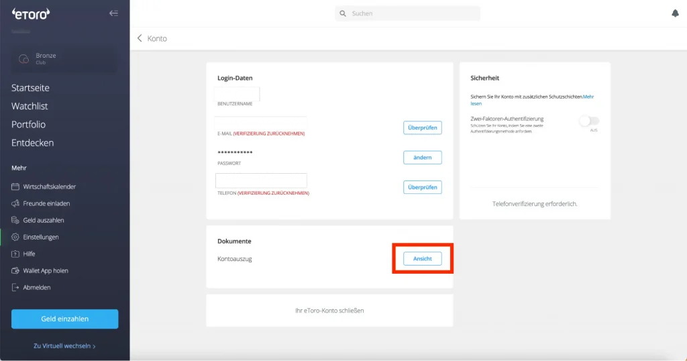Open the Startseite menu item
687x361 pixels.
[30, 88]
